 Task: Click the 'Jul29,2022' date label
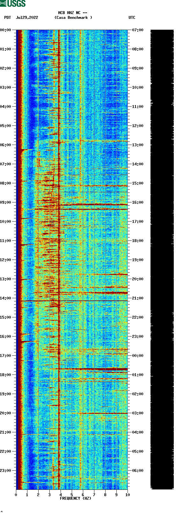(x=27, y=18)
